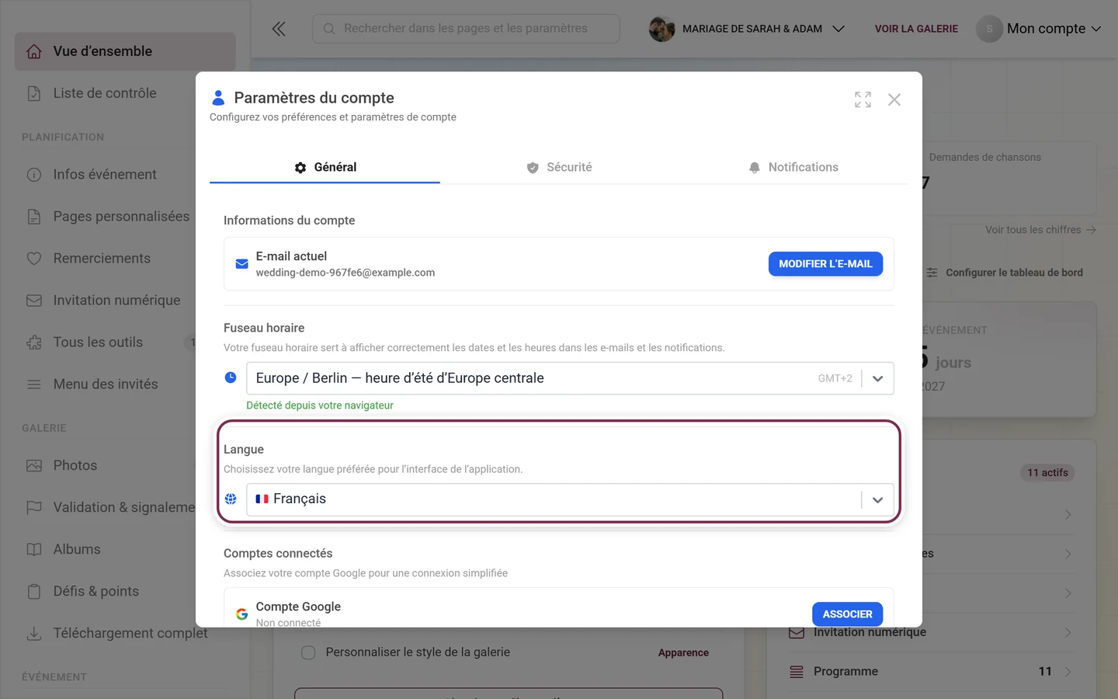The width and height of the screenshot is (1118, 699).
Task: Switch to the Sécurité tab
Action: 558,167
